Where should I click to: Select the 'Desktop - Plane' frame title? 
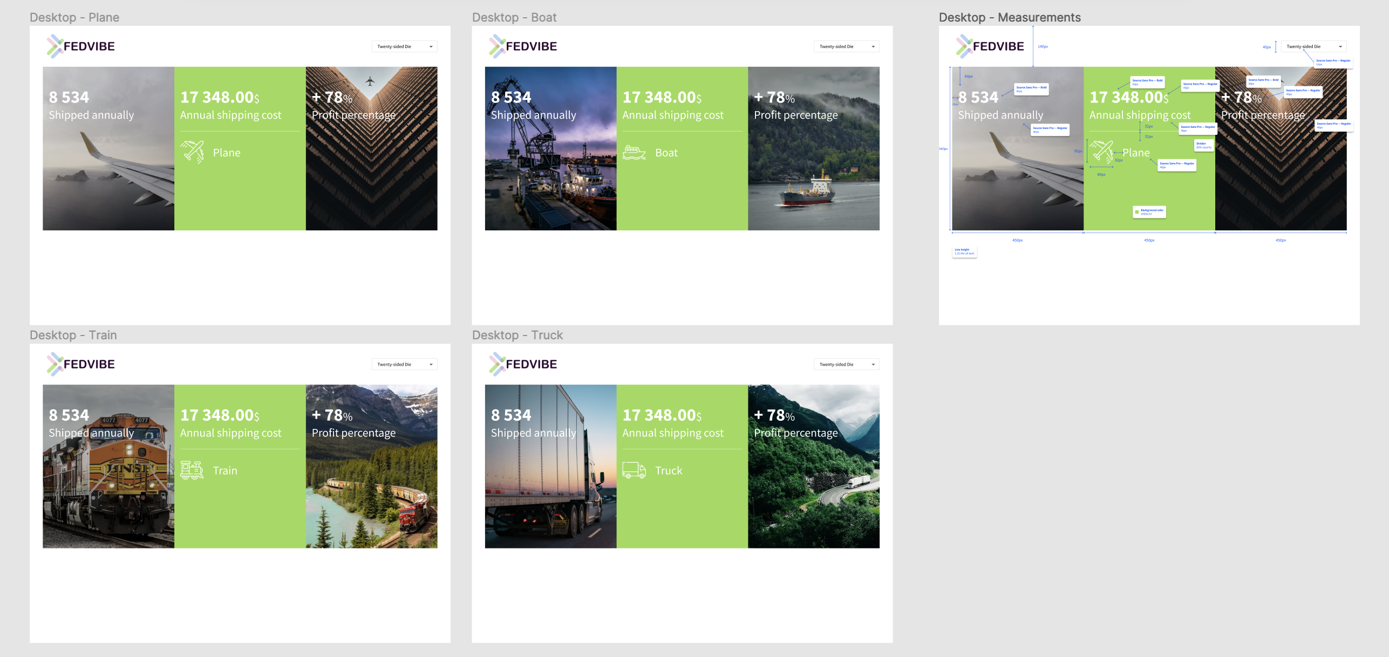tap(74, 17)
